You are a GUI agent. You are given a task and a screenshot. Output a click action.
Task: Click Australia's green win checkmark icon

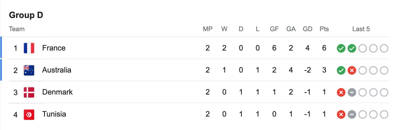click(x=341, y=71)
